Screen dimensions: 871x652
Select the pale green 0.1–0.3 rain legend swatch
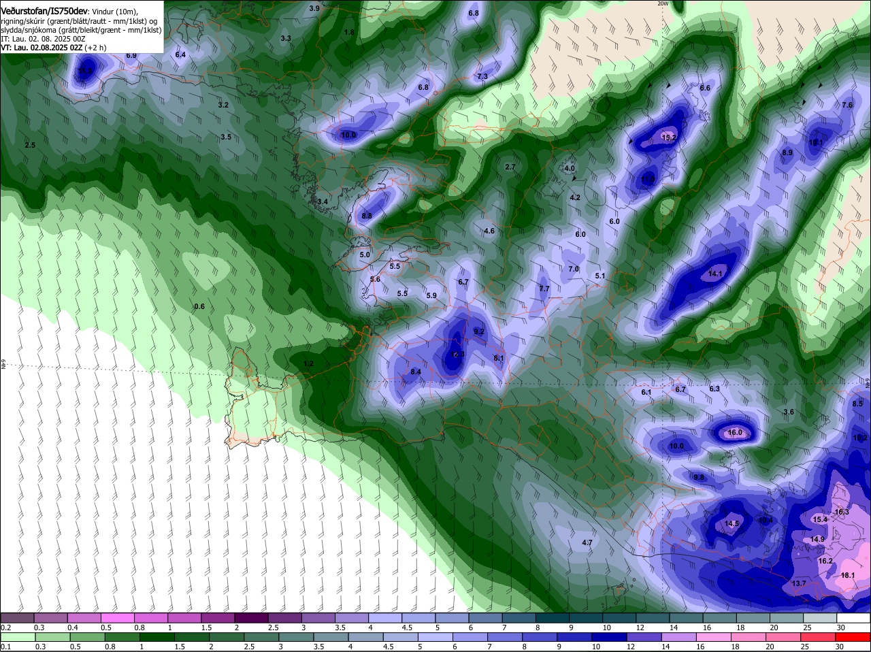pos(18,637)
